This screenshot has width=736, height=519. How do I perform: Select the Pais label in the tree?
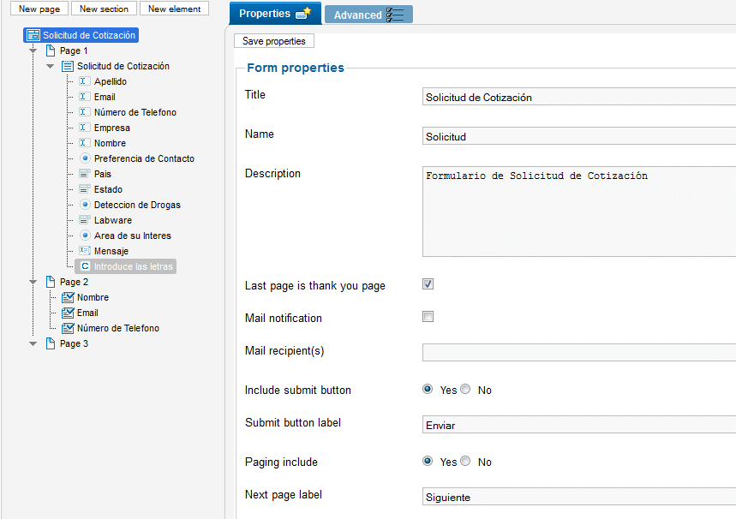(103, 174)
